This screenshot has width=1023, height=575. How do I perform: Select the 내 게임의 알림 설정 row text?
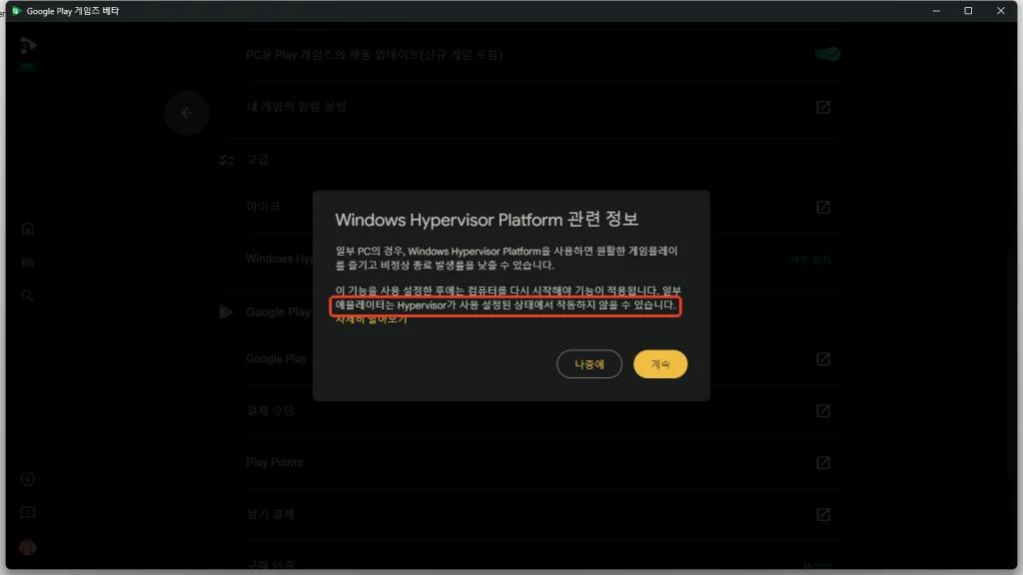tap(296, 107)
